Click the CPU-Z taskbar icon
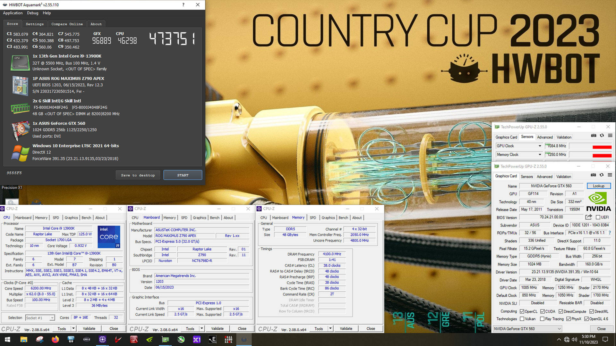The image size is (616, 346). 87,340
